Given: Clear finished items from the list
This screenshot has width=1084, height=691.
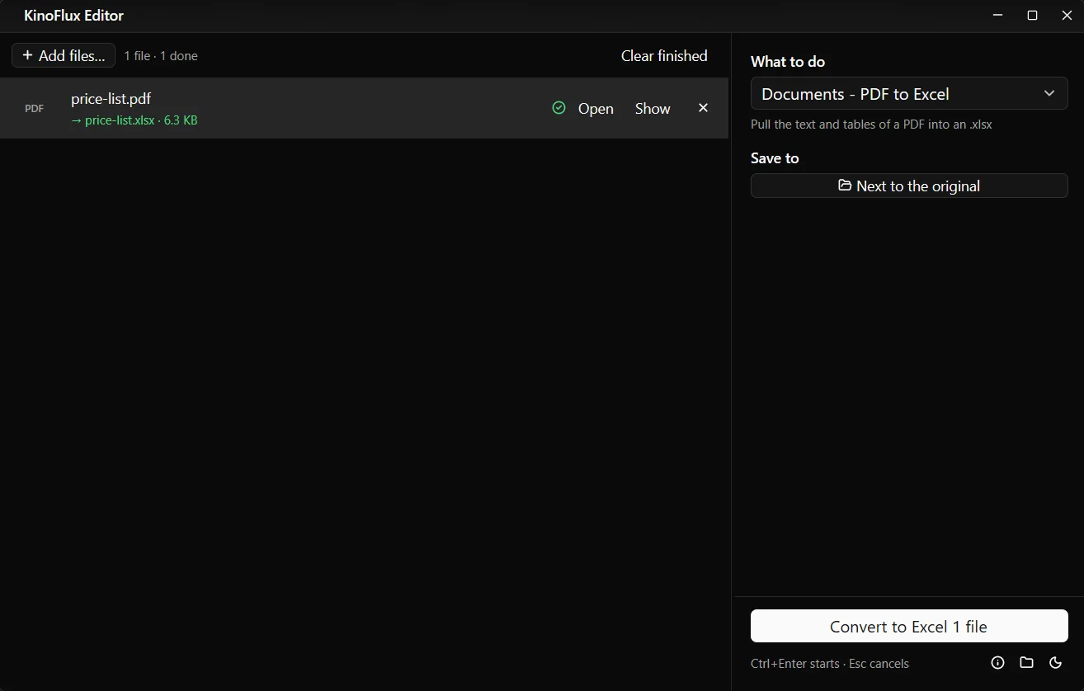Looking at the screenshot, I should pyautogui.click(x=664, y=55).
